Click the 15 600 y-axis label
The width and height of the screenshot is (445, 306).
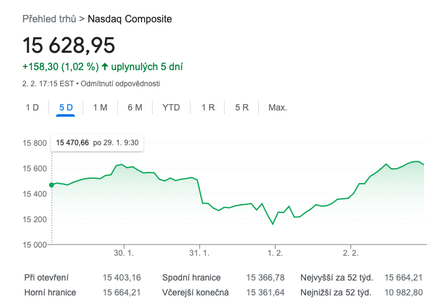tap(35, 169)
